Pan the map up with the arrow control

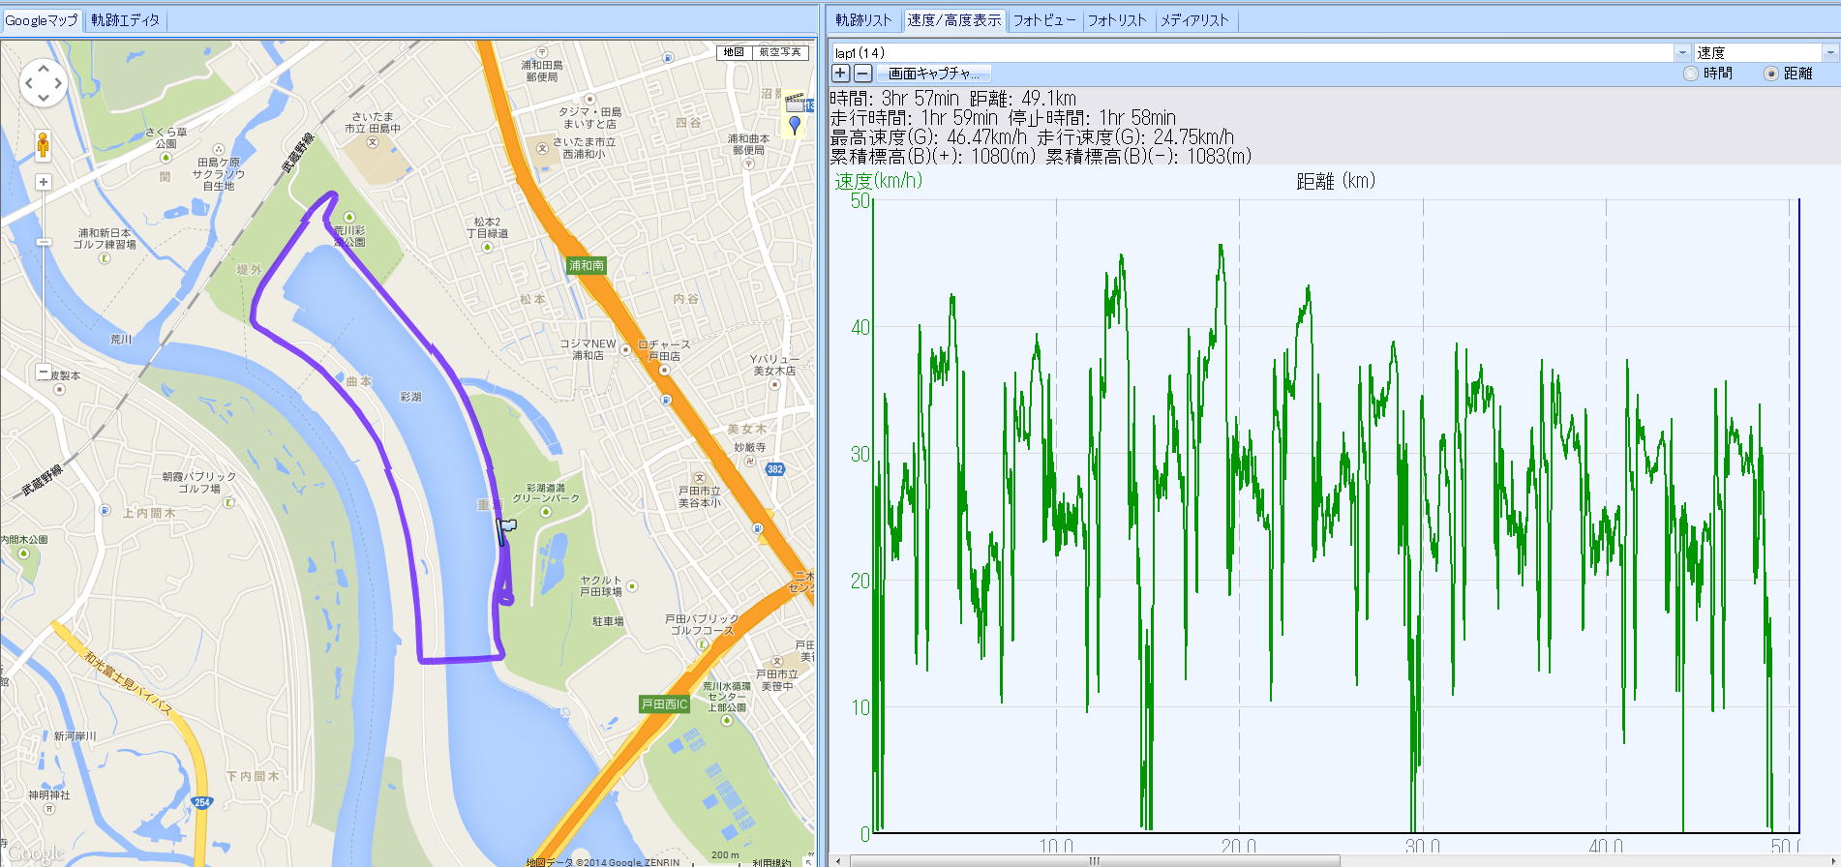(44, 69)
